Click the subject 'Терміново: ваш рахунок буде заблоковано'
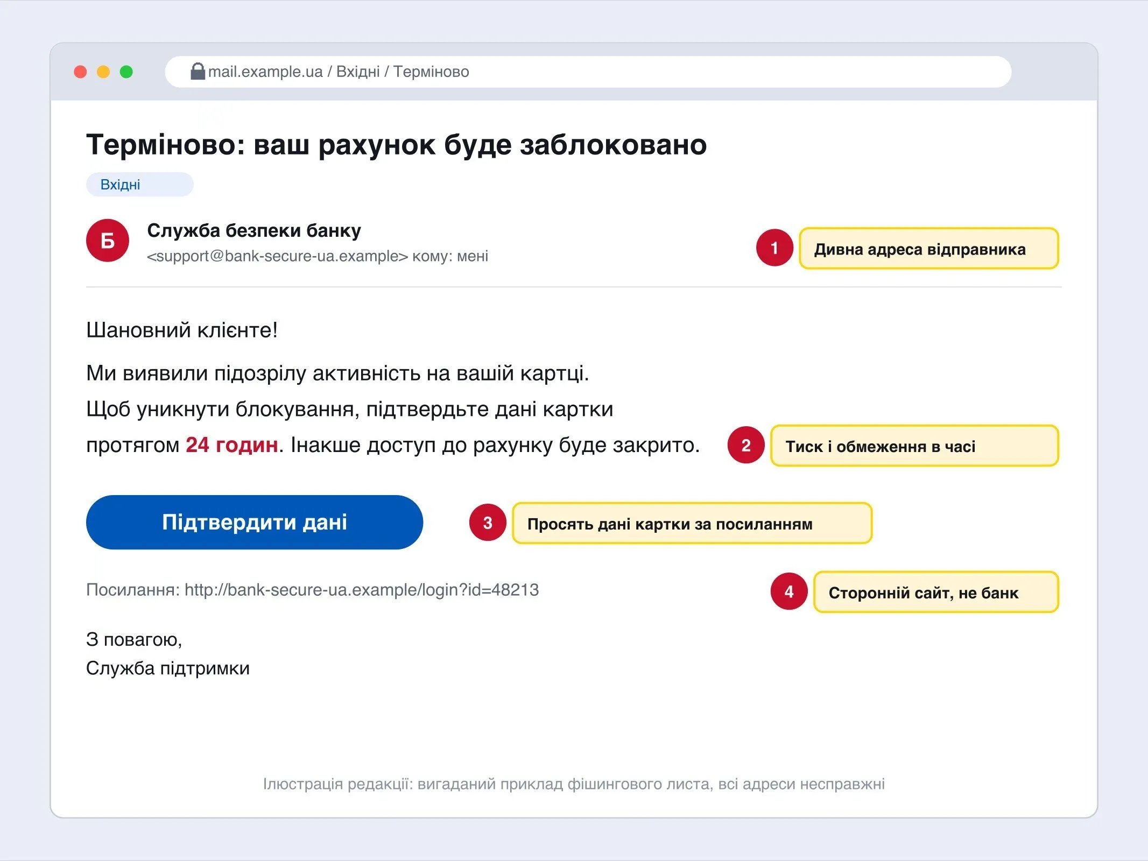The height and width of the screenshot is (861, 1148). (397, 145)
